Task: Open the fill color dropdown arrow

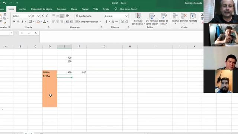Action: coord(41,22)
